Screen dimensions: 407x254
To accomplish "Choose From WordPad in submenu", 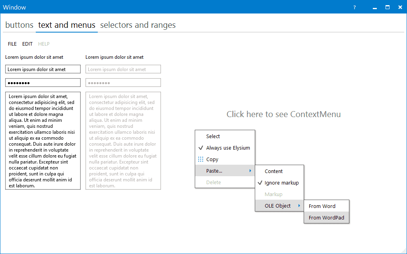I will [x=326, y=217].
